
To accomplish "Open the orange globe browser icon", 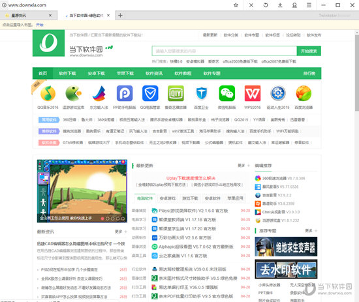I will pyautogui.click(x=304, y=93).
